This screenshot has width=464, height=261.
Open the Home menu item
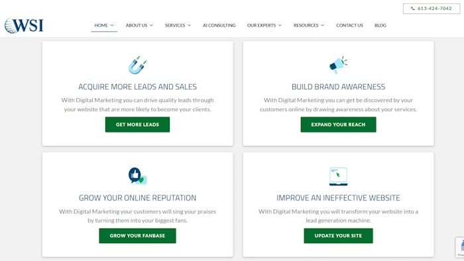point(101,25)
